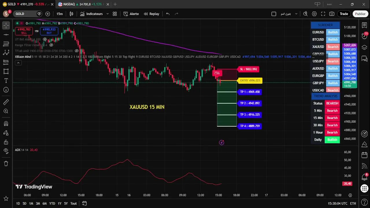Undo the last chart action
This screenshot has width=370, height=208.
[x=168, y=14]
